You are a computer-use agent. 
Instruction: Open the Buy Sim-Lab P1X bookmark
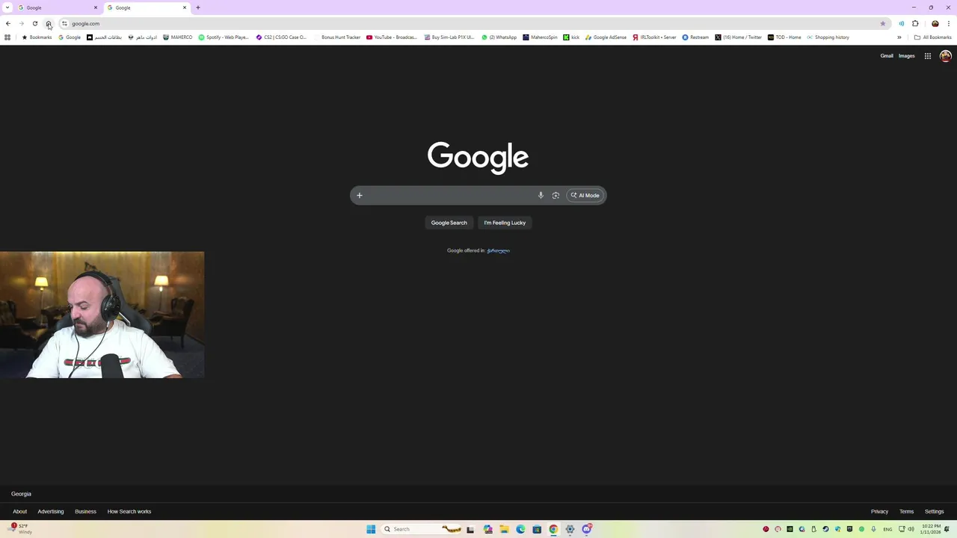[449, 37]
